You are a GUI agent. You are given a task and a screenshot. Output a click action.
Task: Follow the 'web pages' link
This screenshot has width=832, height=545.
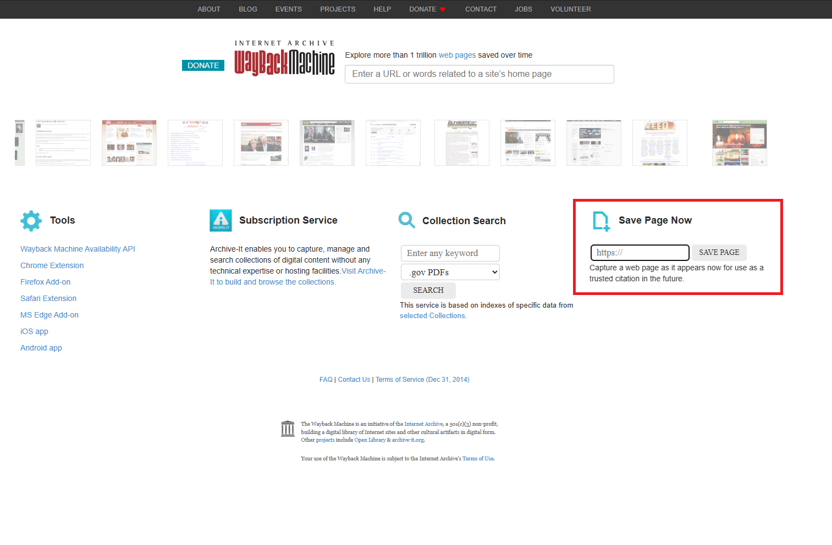tap(457, 55)
